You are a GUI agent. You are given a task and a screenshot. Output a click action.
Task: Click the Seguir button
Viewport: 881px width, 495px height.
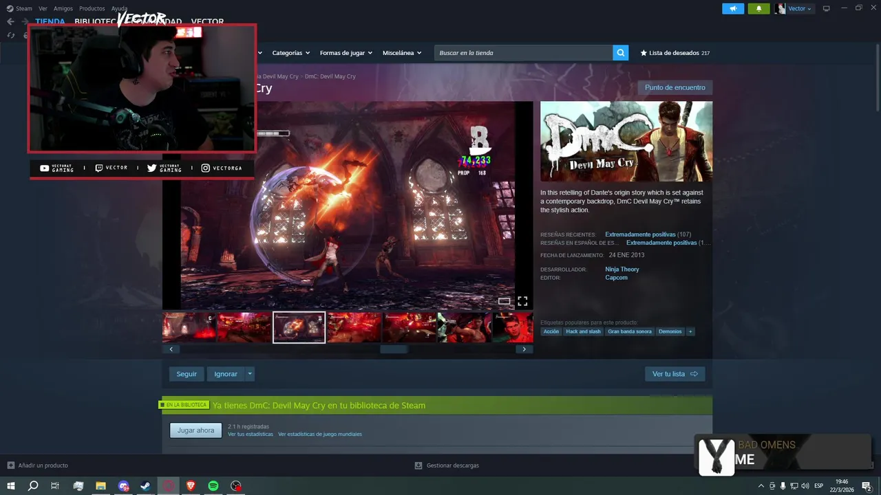tap(187, 374)
